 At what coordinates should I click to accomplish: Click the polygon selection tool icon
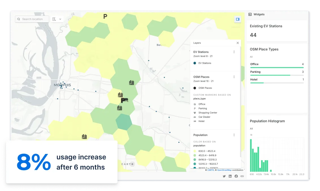coord(54,19)
